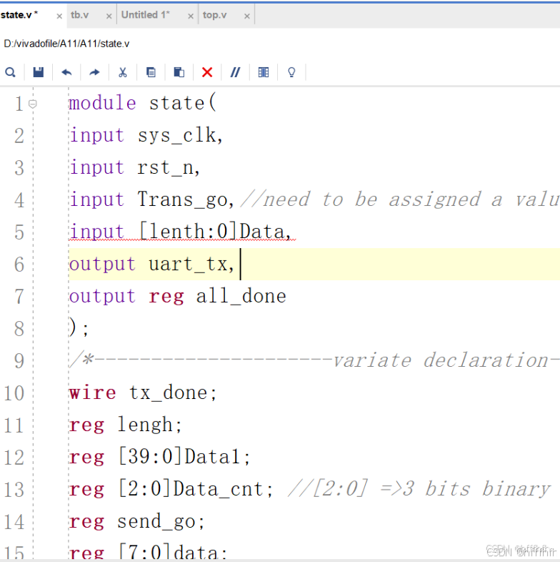The height and width of the screenshot is (562, 560).
Task: Click the error-underlined '[lenth:0]Data,' text
Action: pos(215,232)
